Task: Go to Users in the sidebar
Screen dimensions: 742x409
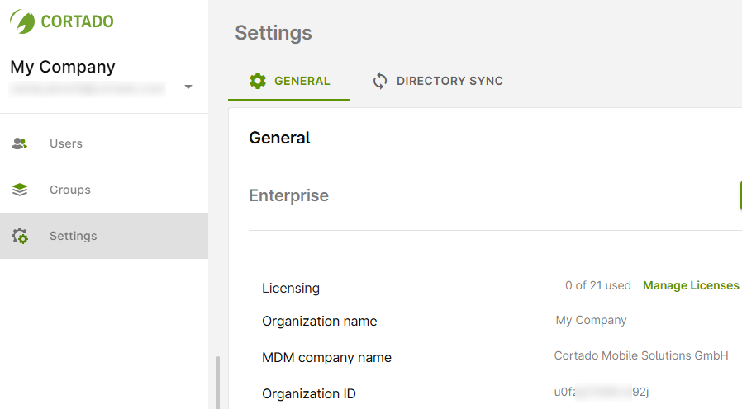Action: tap(66, 143)
